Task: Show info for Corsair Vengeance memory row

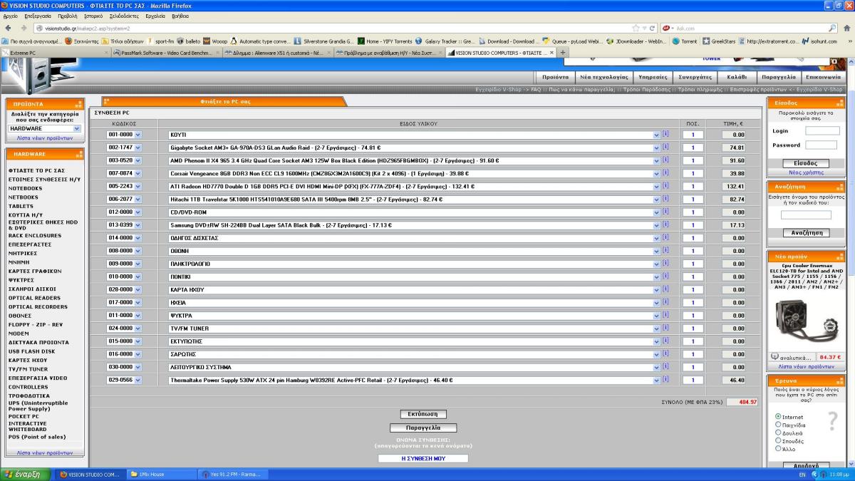Action: coord(665,172)
